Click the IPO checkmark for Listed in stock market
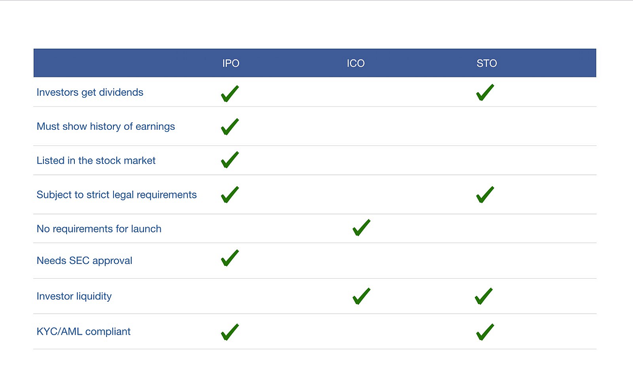 coord(230,160)
